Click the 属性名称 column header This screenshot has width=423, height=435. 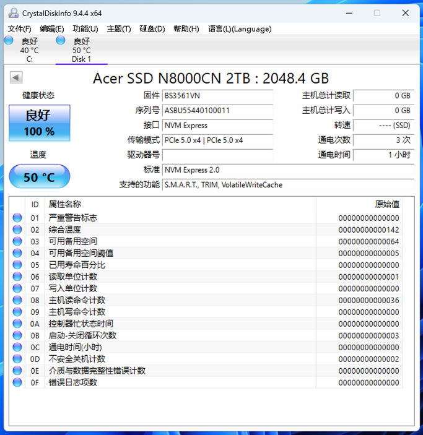[180, 204]
